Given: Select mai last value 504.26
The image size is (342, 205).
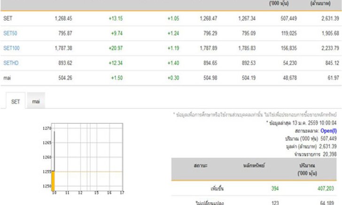Looking at the screenshot, I should coord(65,78).
